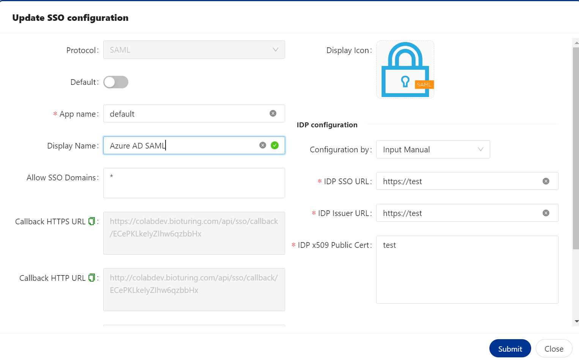
Task: Click the scrollbar down arrow
Action: (x=576, y=321)
